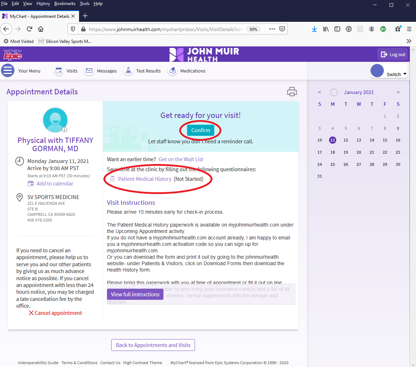Select January 18 in the calendar
Screen dimensions: 416x367
tap(332, 152)
